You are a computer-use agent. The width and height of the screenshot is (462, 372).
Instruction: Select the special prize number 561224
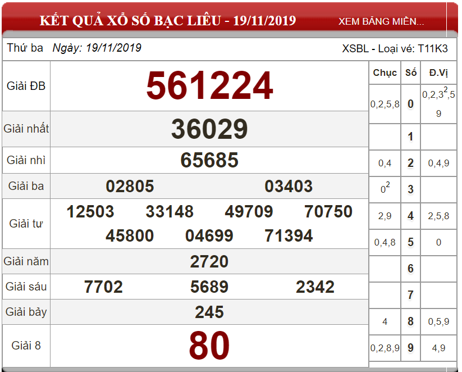(x=209, y=85)
